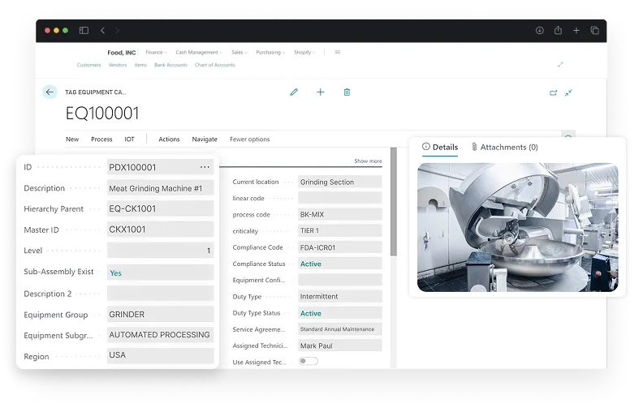Open the Process action menu
Screen dimensions: 643x412
(x=101, y=139)
